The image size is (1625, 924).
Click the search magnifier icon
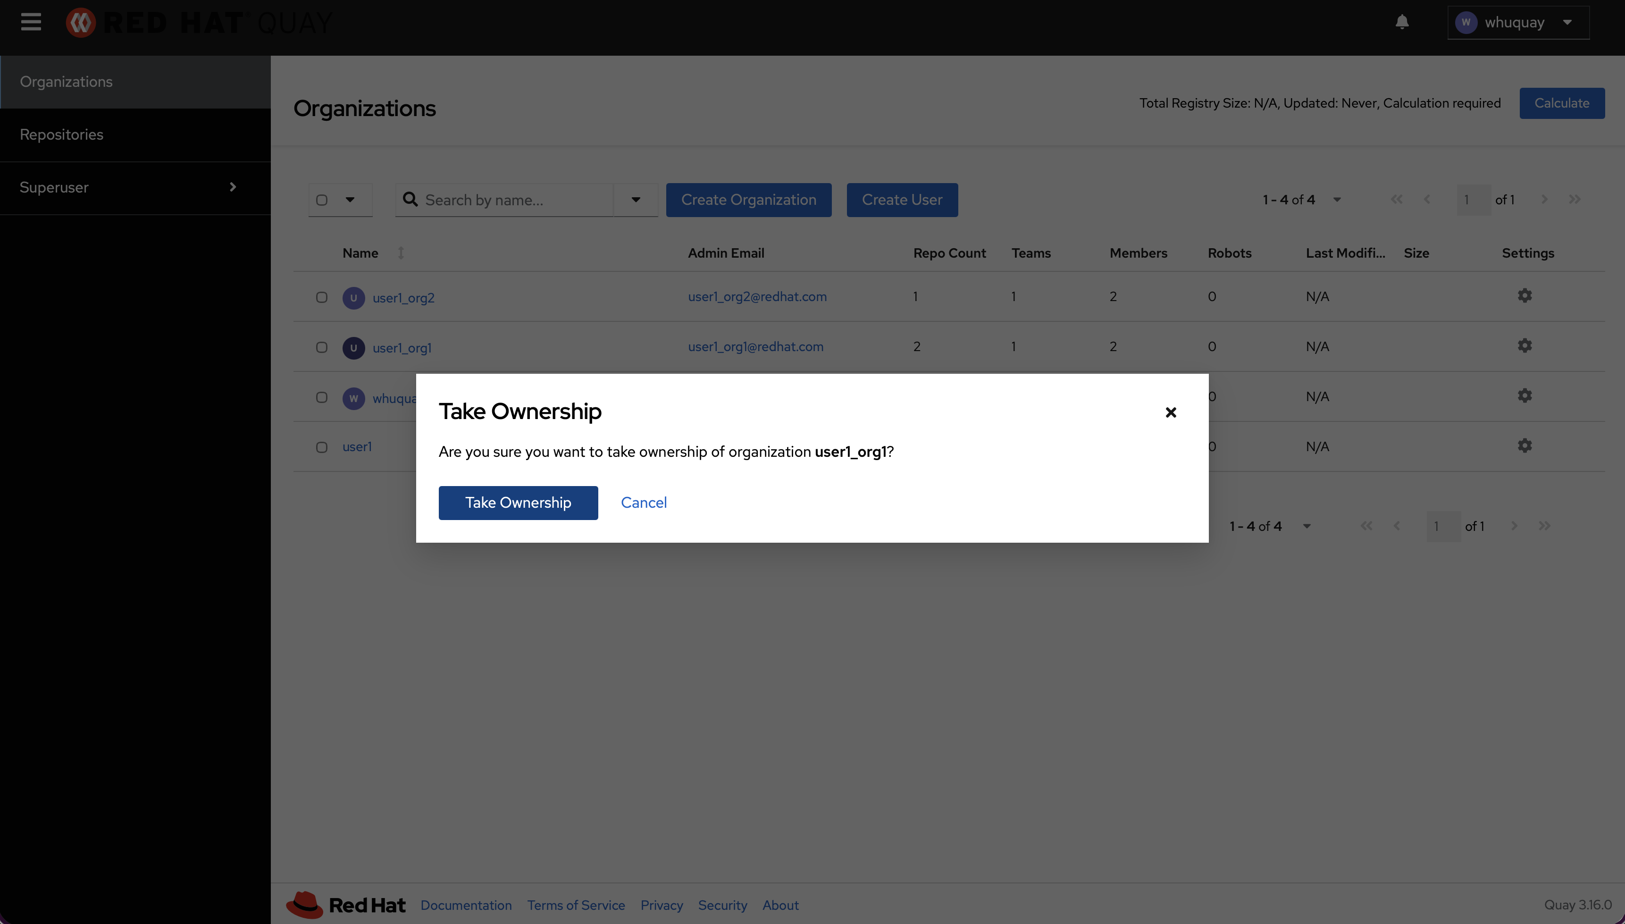(410, 200)
